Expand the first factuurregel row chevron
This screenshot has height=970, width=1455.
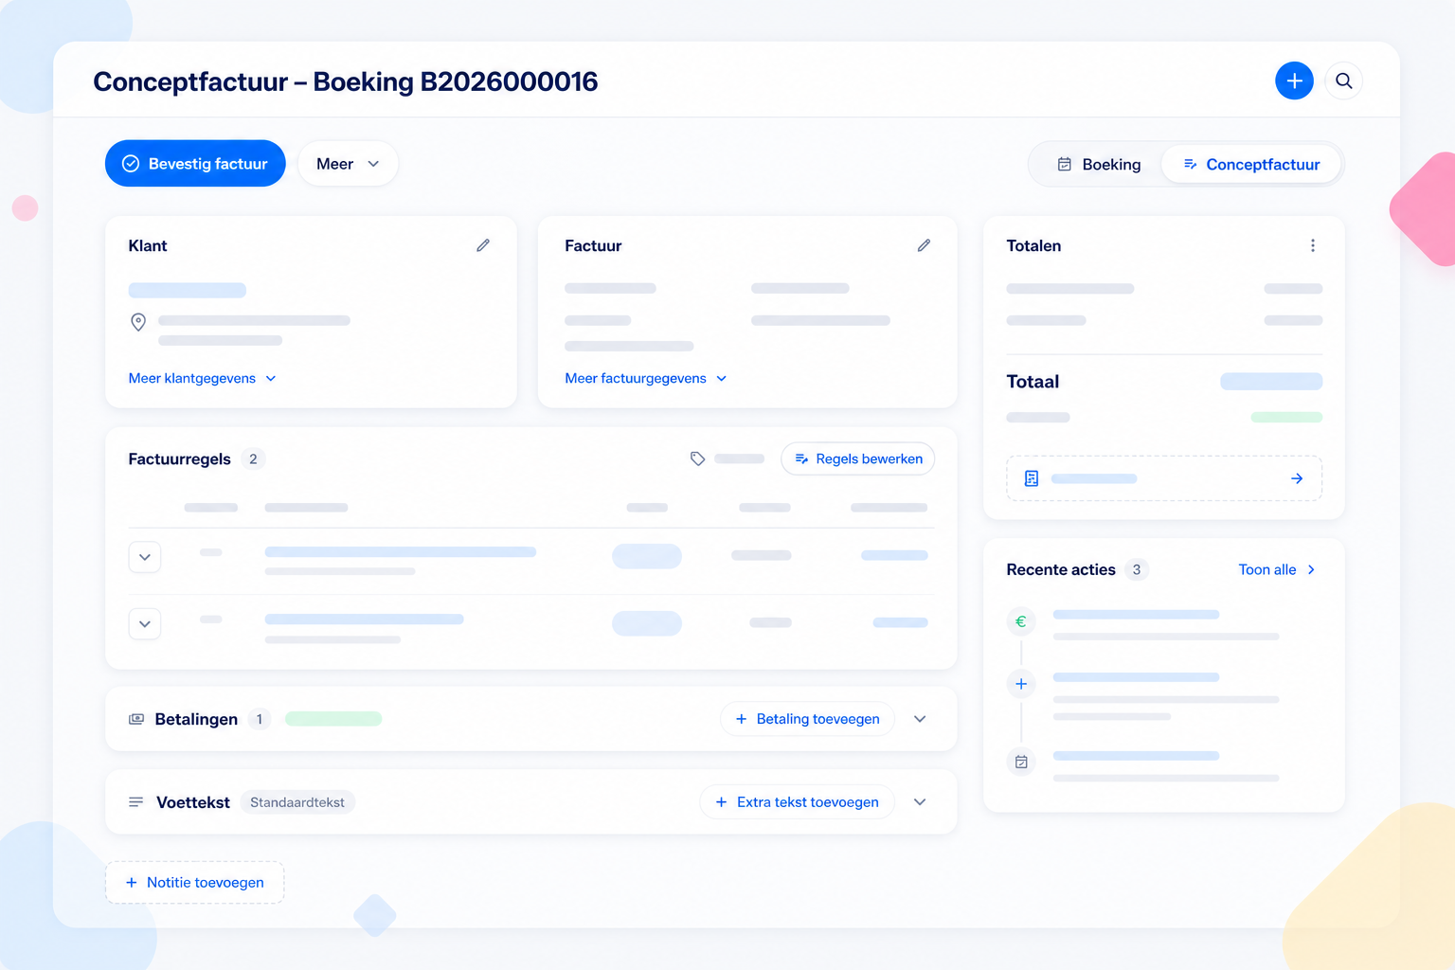145,557
